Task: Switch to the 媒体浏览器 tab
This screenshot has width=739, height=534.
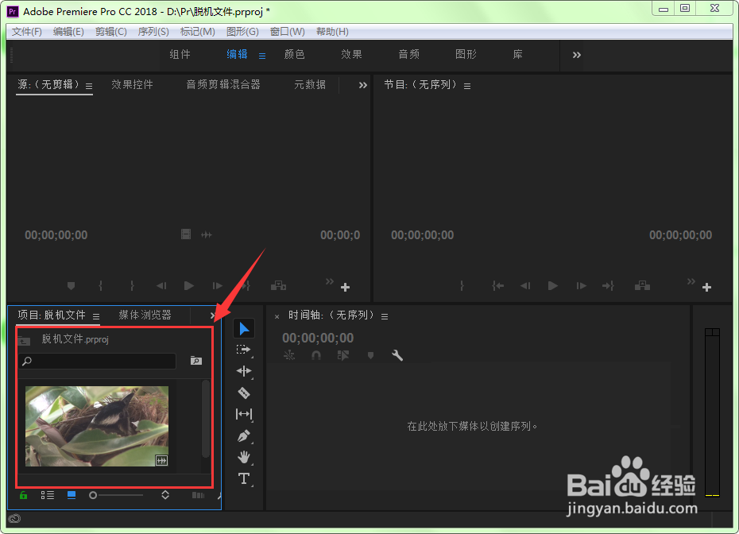Action: coord(144,315)
